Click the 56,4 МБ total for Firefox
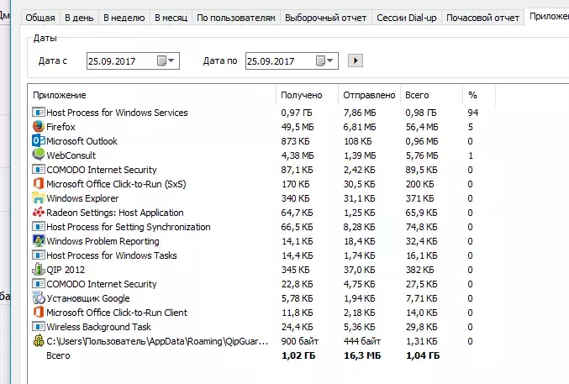 click(422, 127)
